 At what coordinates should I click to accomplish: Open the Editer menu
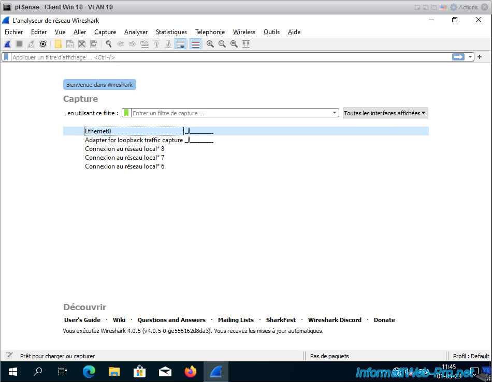39,32
